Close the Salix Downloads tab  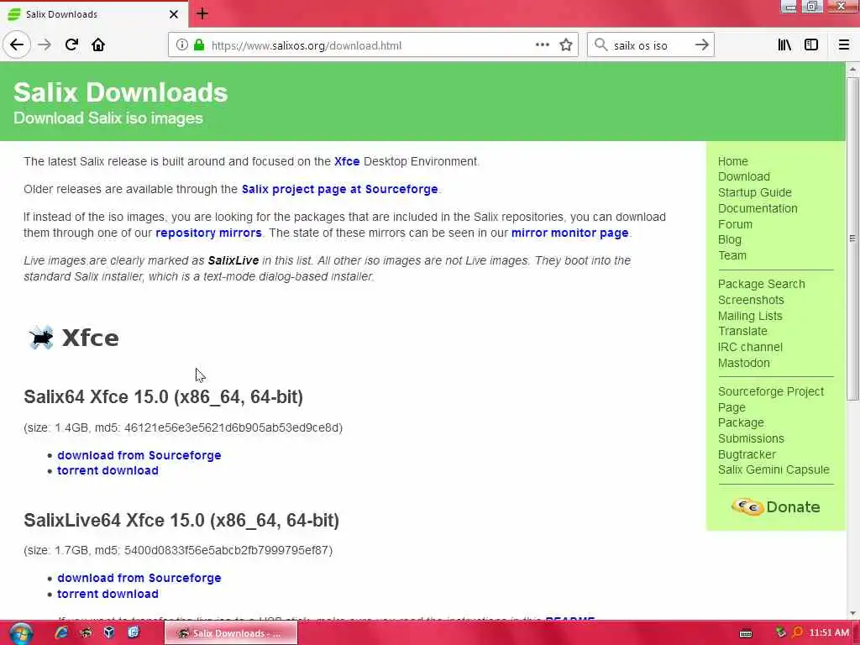pyautogui.click(x=173, y=14)
